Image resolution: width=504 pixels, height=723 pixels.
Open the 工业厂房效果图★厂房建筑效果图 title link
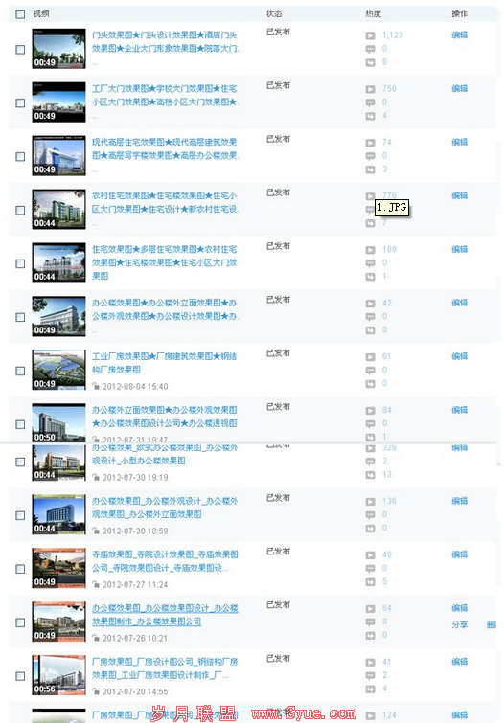pyautogui.click(x=164, y=363)
